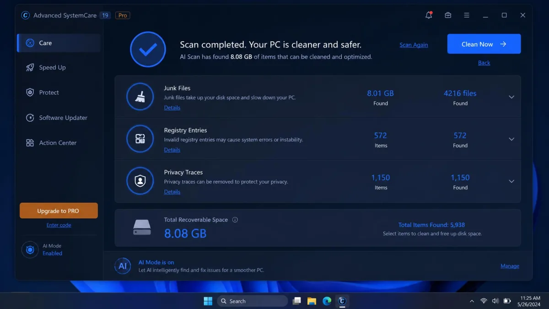549x309 pixels.
Task: Click the Advanced SystemCare logo icon
Action: click(25, 15)
